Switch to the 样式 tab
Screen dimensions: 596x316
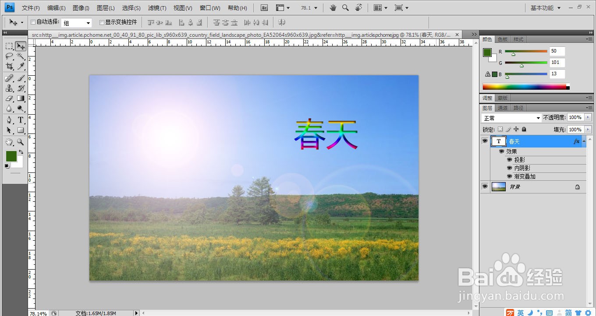(x=518, y=39)
